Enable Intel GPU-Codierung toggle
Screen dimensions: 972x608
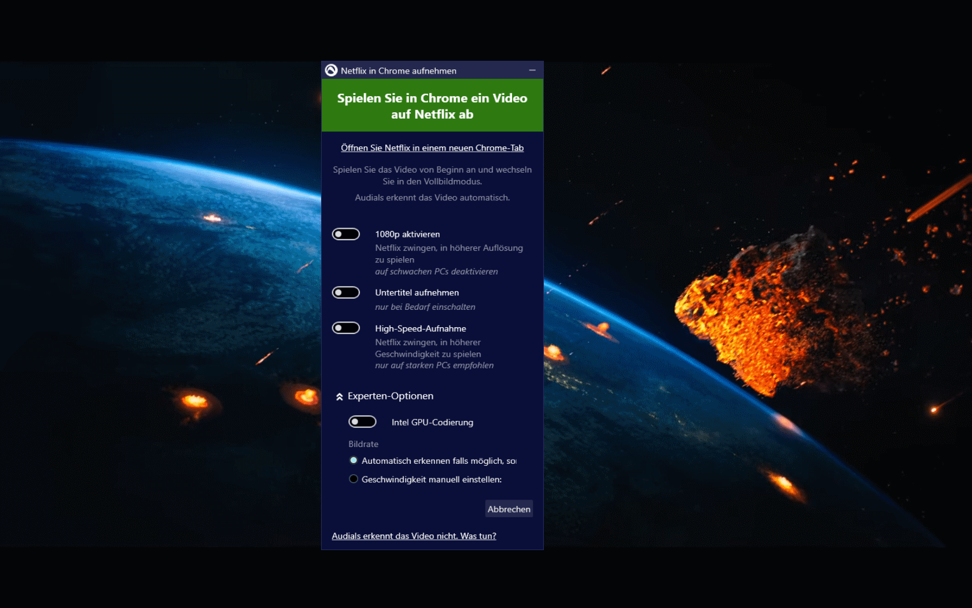coord(362,422)
